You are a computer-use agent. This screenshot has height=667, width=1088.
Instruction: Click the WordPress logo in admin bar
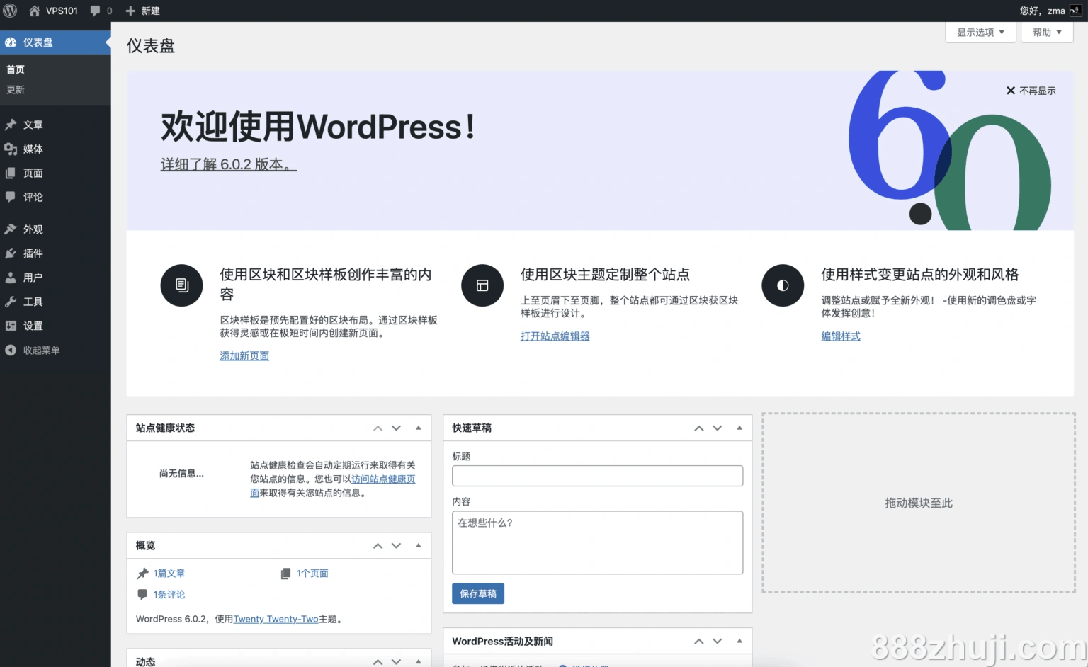pyautogui.click(x=10, y=11)
